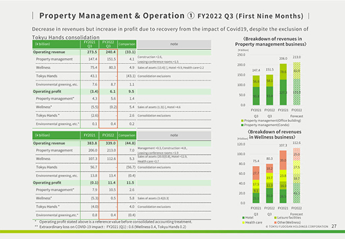Click the 39.0 Other(Wellness) bar segment
This screenshot has width=345, height=239.
coord(283,160)
